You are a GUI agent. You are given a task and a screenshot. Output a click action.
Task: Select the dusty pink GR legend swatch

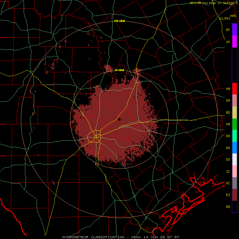[234, 101]
